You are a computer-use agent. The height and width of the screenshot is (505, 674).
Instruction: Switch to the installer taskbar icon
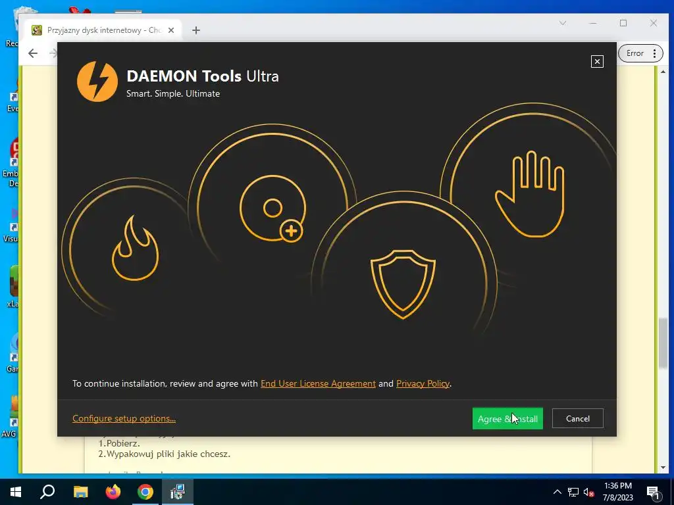click(178, 492)
